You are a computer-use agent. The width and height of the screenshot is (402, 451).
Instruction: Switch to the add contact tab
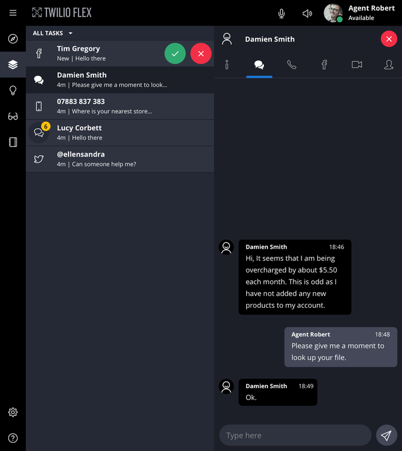coord(389,65)
